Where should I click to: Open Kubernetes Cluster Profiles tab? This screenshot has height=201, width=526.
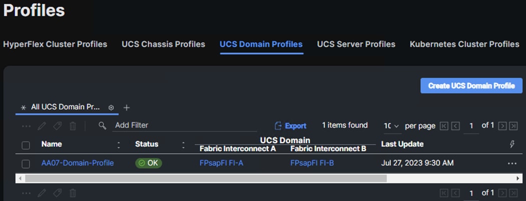[x=464, y=44]
